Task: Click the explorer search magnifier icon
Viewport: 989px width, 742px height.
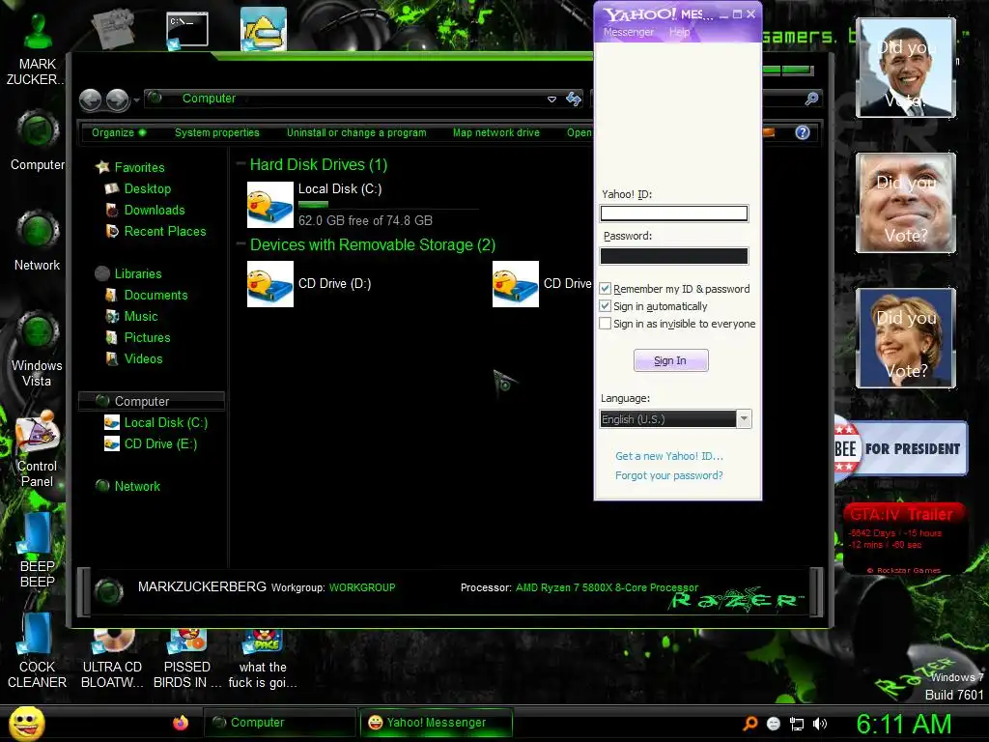Action: pyautogui.click(x=811, y=99)
